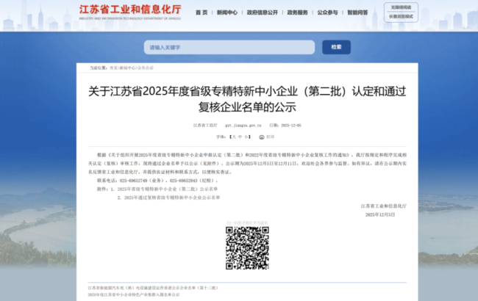Click 首页 in the breadcrumb path

(x=113, y=68)
